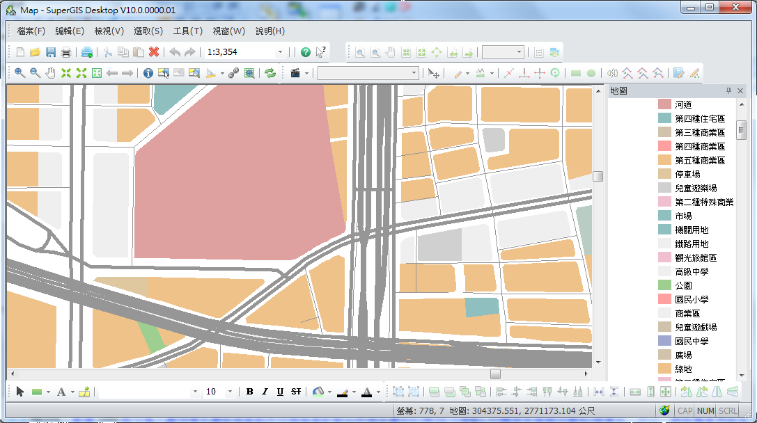Select the Zoom In magnifier tool
Image resolution: width=757 pixels, height=423 pixels.
tap(19, 73)
